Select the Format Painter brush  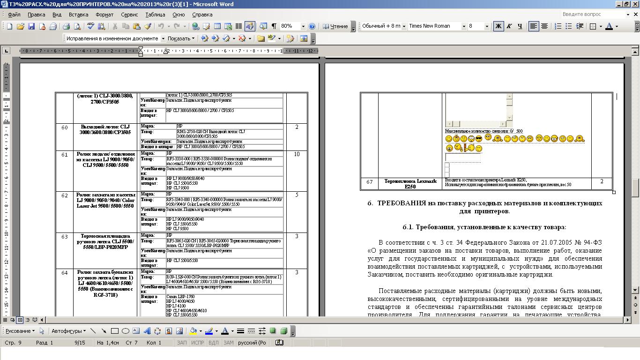[x=148, y=26]
